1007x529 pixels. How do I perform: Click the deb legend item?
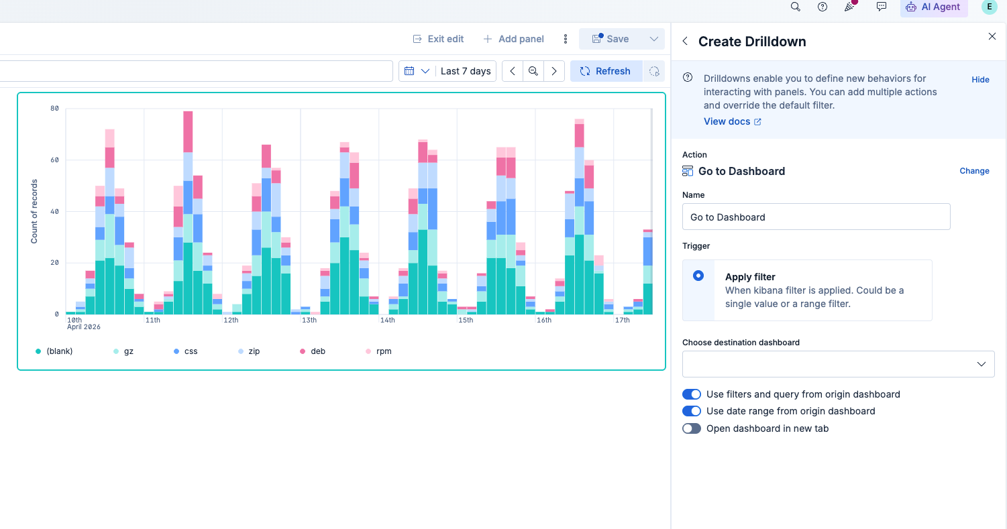pyautogui.click(x=312, y=351)
